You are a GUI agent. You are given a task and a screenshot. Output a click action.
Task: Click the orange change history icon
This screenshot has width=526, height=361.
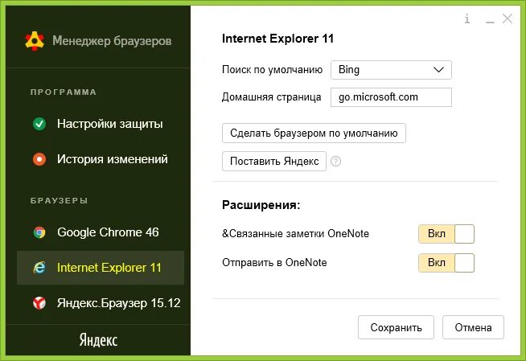click(39, 159)
